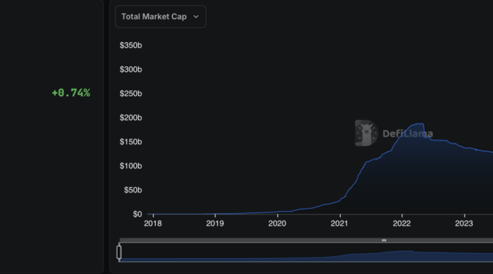Click the 2020 label on the x-axis
Screen dimensions: 493x274
tap(277, 224)
